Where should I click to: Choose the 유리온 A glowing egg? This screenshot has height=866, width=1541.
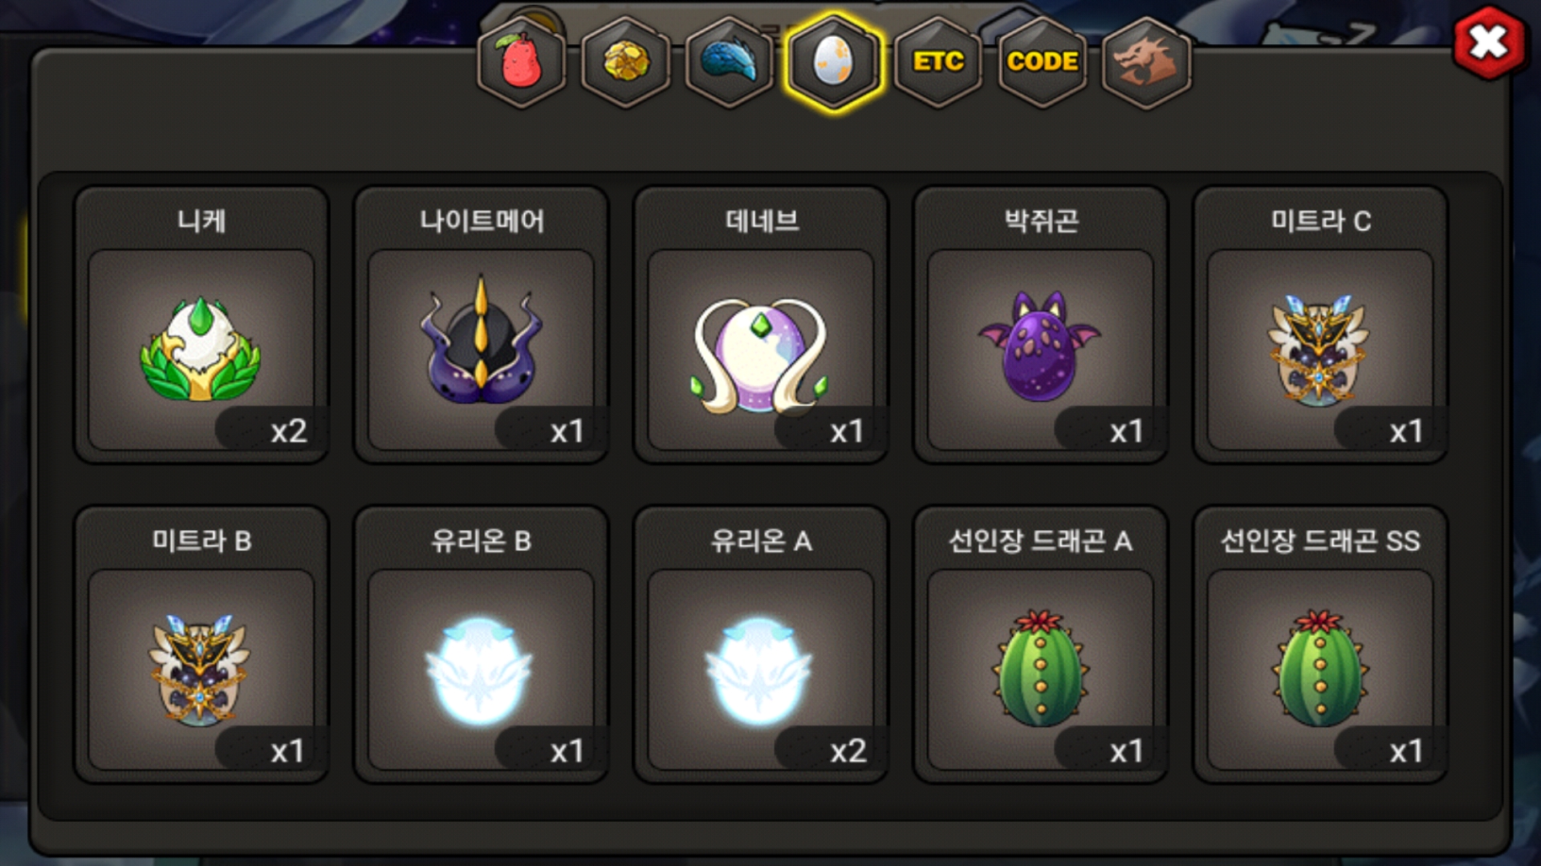[761, 670]
